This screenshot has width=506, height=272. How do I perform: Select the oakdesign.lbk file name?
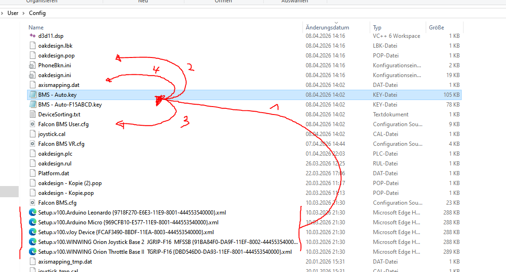pyautogui.click(x=55, y=45)
